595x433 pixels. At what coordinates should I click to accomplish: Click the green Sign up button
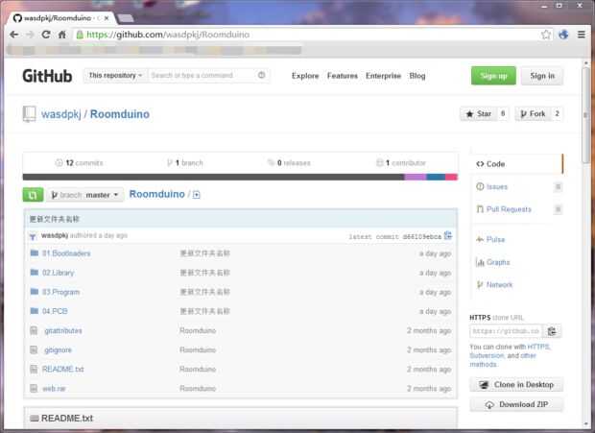click(x=493, y=76)
